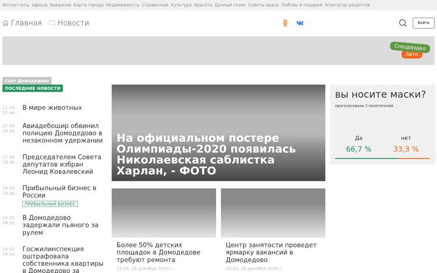Viewport: 437px width, 273px height.
Task: Click the 66,7 % poll result
Action: click(359, 149)
